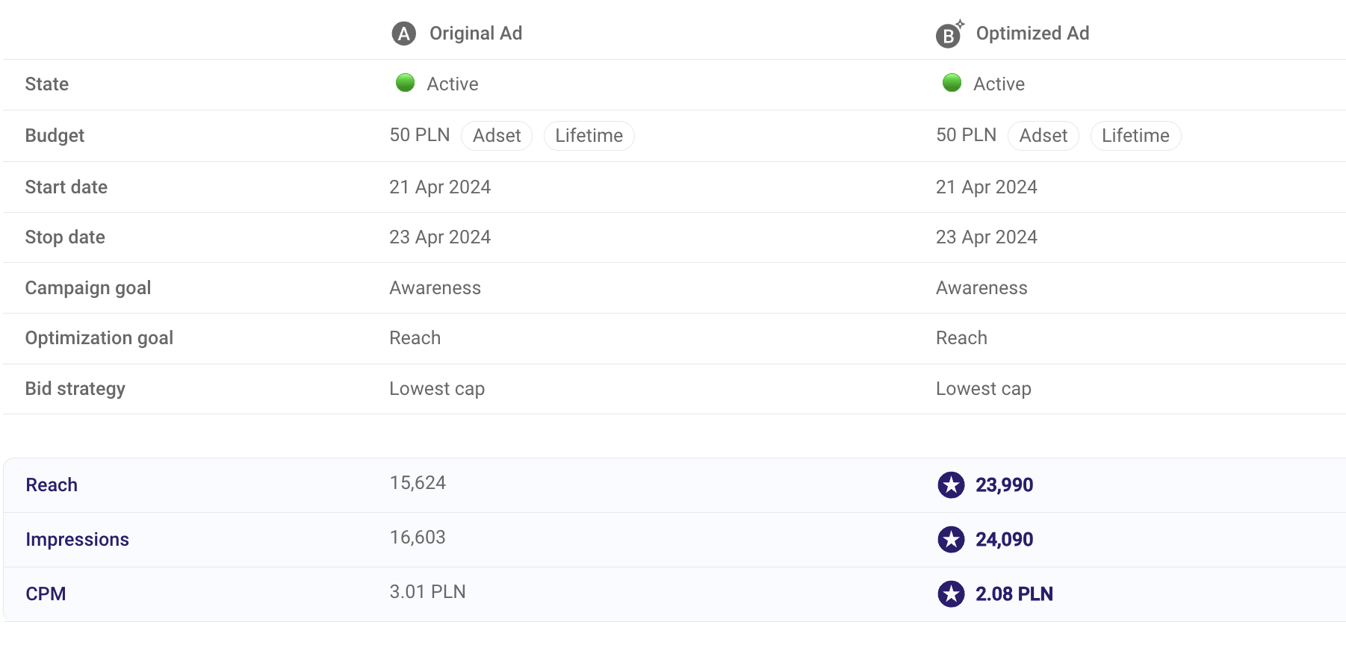Select the Lifetime tag in Original Ad budget
The height and width of the screenshot is (654, 1346).
(589, 136)
